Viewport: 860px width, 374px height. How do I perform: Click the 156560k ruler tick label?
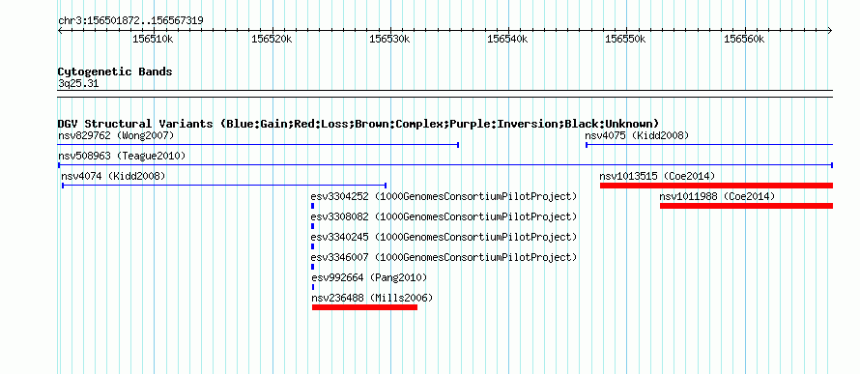[x=745, y=39]
